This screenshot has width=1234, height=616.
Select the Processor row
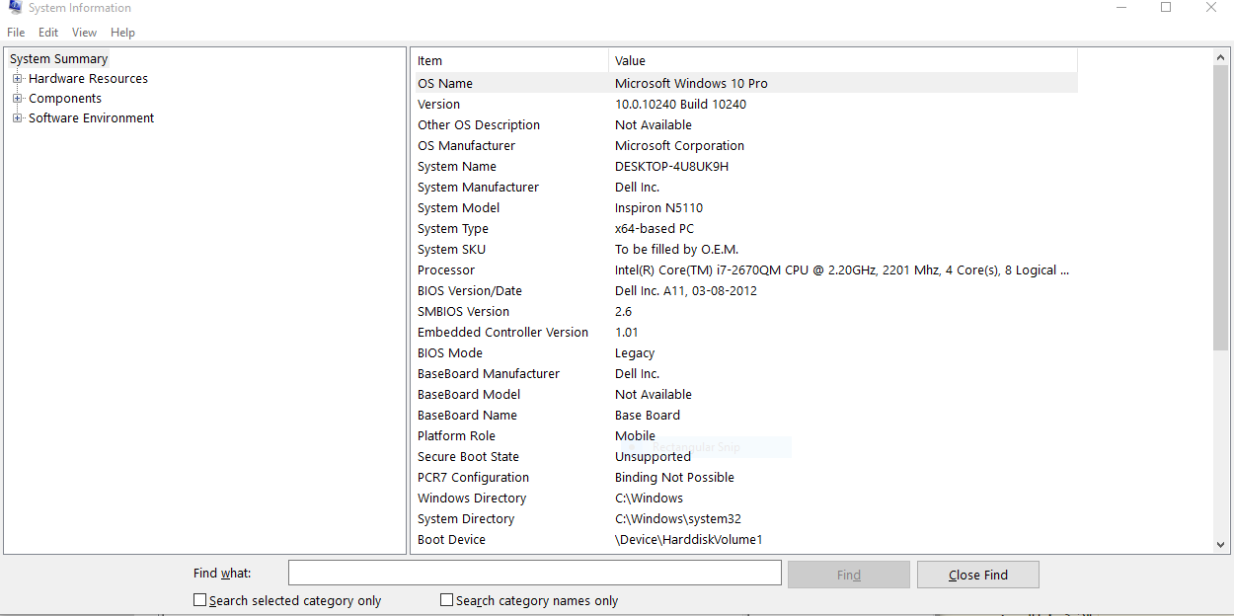tap(744, 270)
